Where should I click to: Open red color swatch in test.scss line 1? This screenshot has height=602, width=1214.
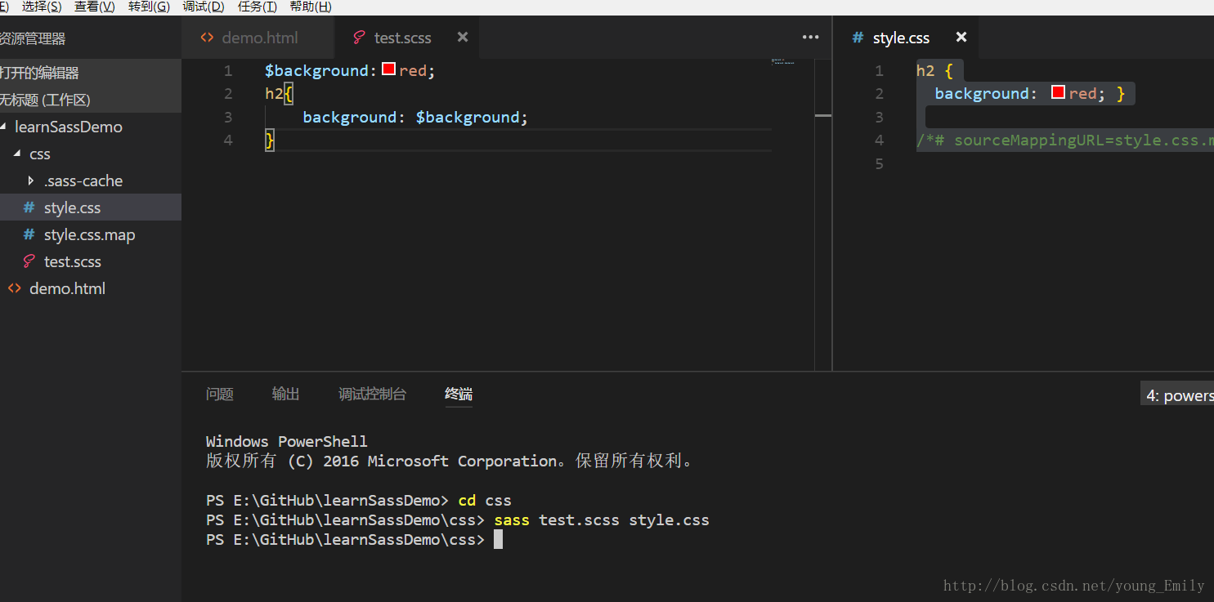click(389, 69)
